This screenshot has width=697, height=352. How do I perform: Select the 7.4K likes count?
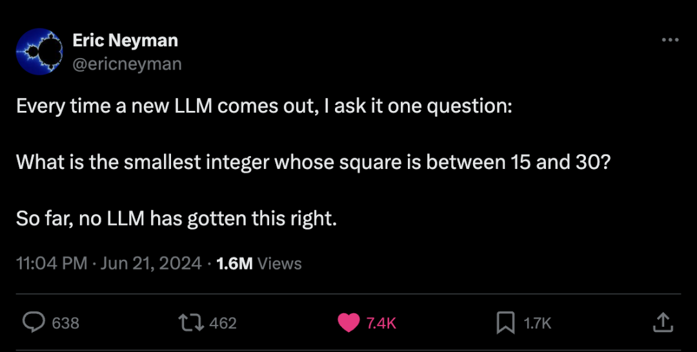381,323
